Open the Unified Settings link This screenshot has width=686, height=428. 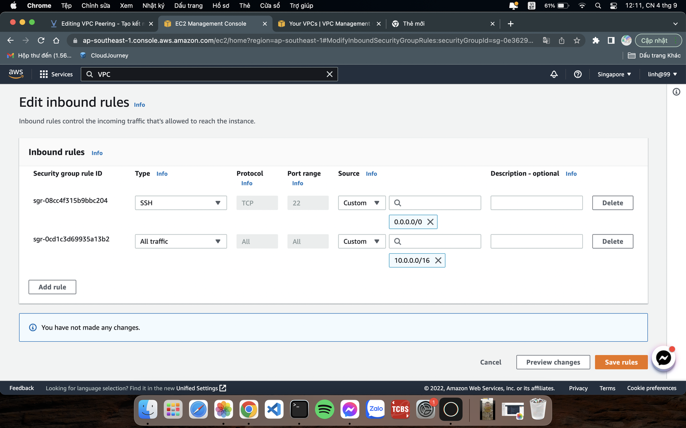point(201,388)
